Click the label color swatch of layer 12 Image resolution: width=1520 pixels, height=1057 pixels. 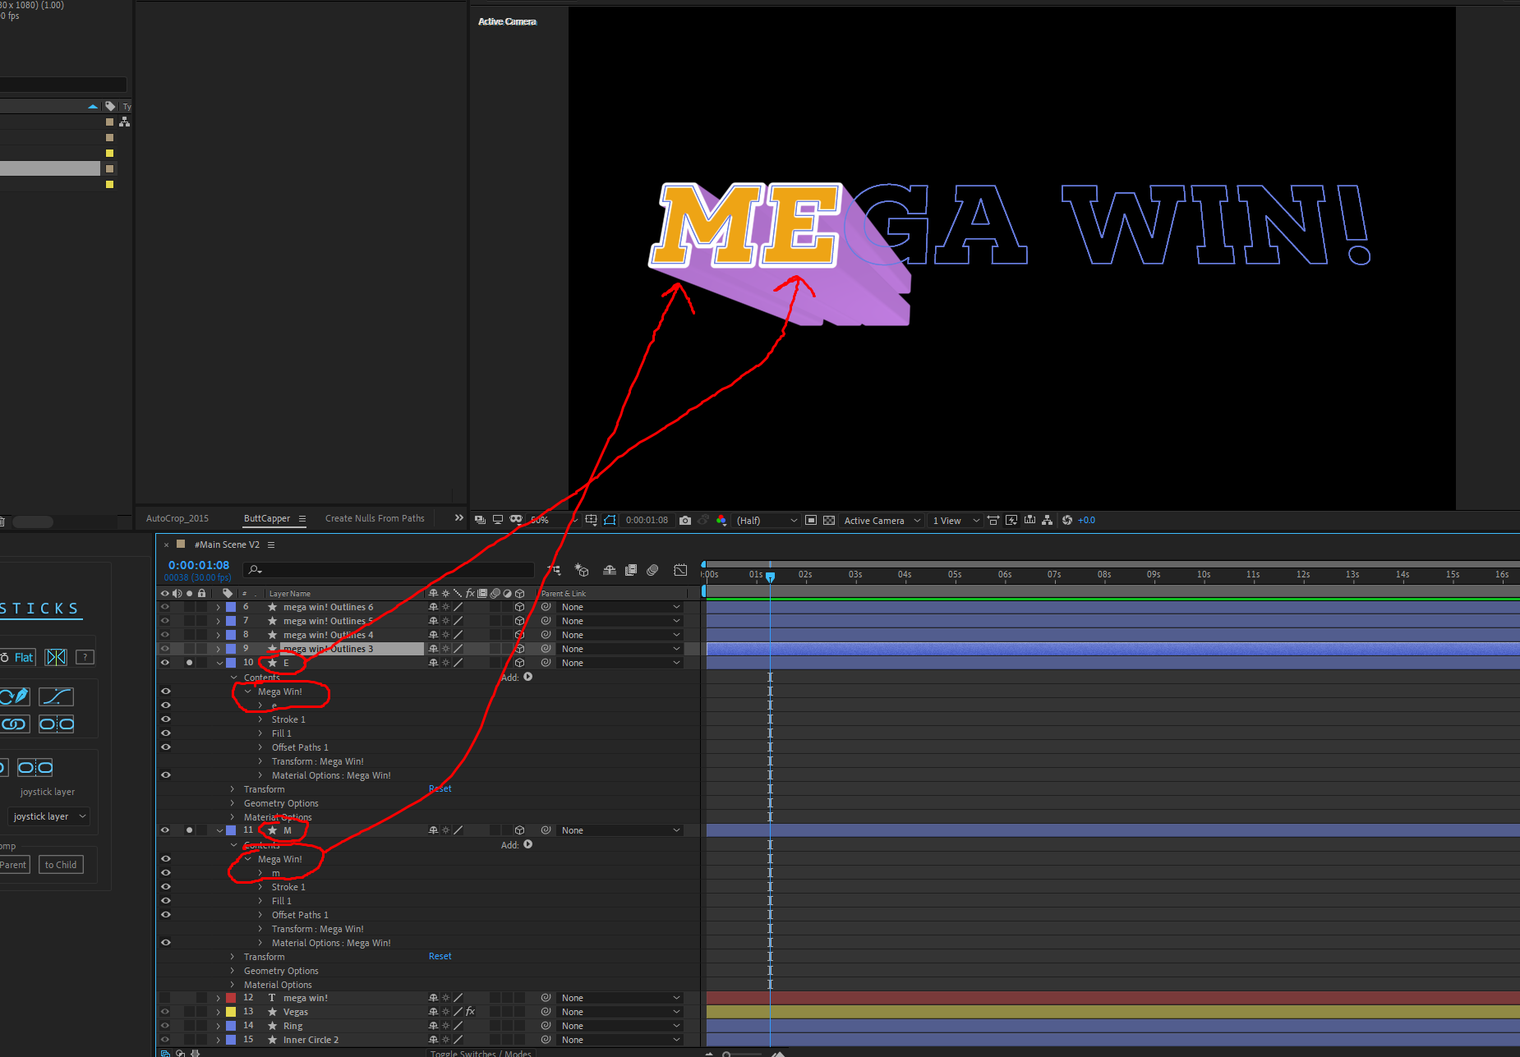231,998
